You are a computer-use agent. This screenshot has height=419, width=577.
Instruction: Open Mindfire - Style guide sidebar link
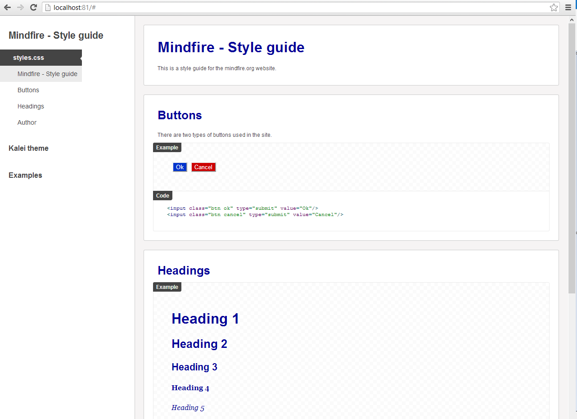point(47,74)
